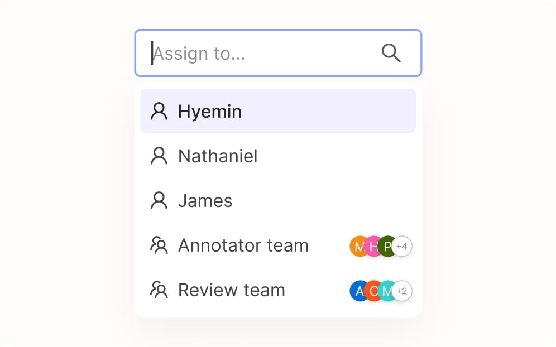
Task: Click the blue A avatar in Review team
Action: [357, 291]
